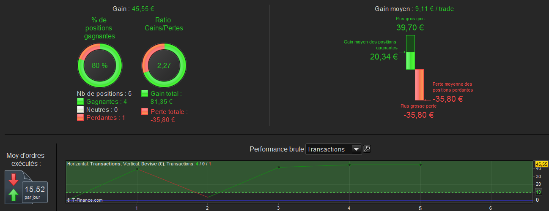Click the 'Gain moyen des positions gagnantes' label
The width and height of the screenshot is (549, 211).
click(371, 45)
